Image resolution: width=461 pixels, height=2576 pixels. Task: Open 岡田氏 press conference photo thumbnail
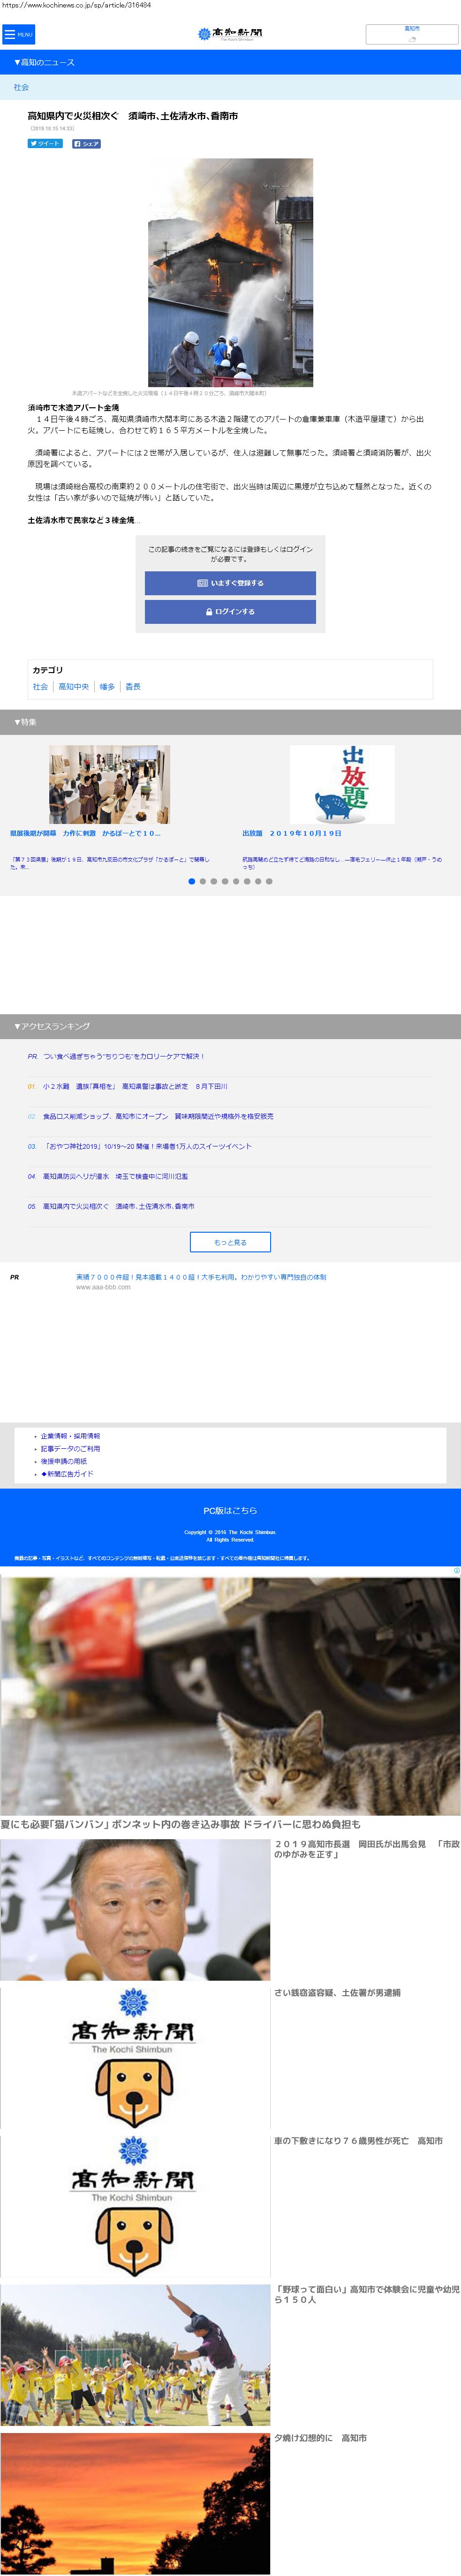point(135,1911)
